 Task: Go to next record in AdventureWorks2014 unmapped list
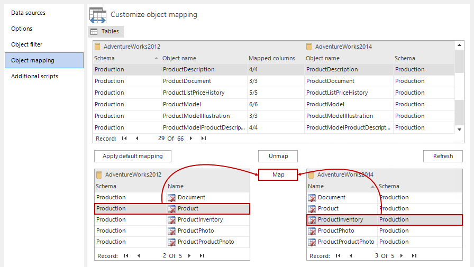[402, 256]
